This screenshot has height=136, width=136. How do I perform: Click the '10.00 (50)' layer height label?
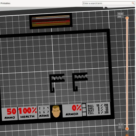(x=120, y=15)
